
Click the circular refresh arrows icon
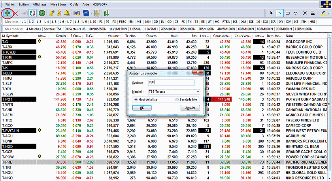tap(32, 13)
